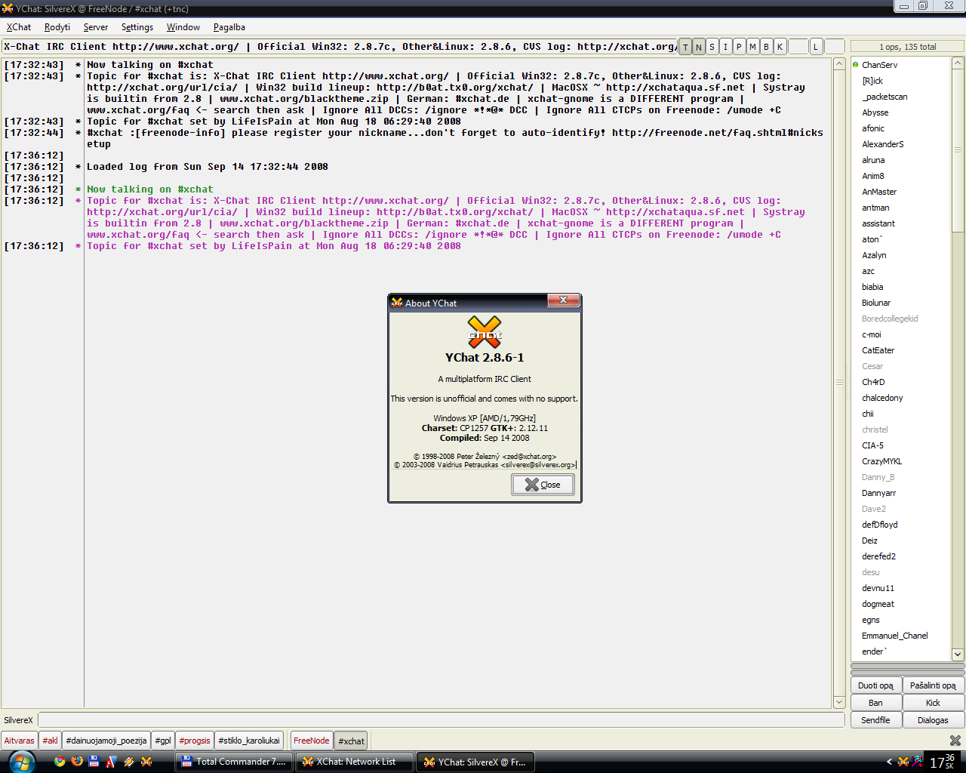
Task: Open the Settings menu
Action: coord(137,27)
